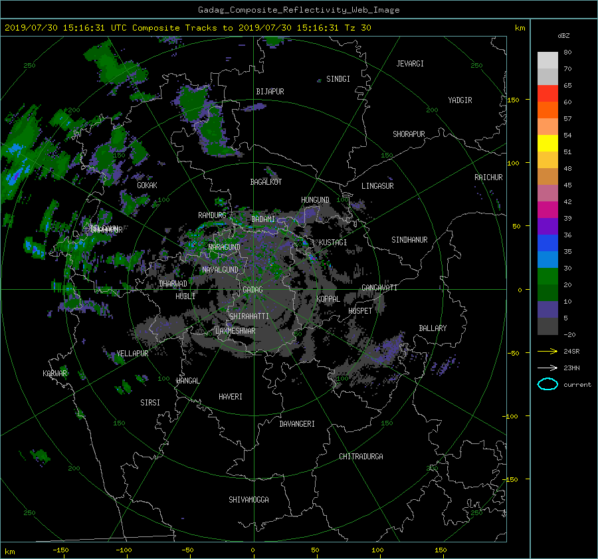Click the white 80 dBZ color swatch
This screenshot has height=559, width=598.
[548, 60]
